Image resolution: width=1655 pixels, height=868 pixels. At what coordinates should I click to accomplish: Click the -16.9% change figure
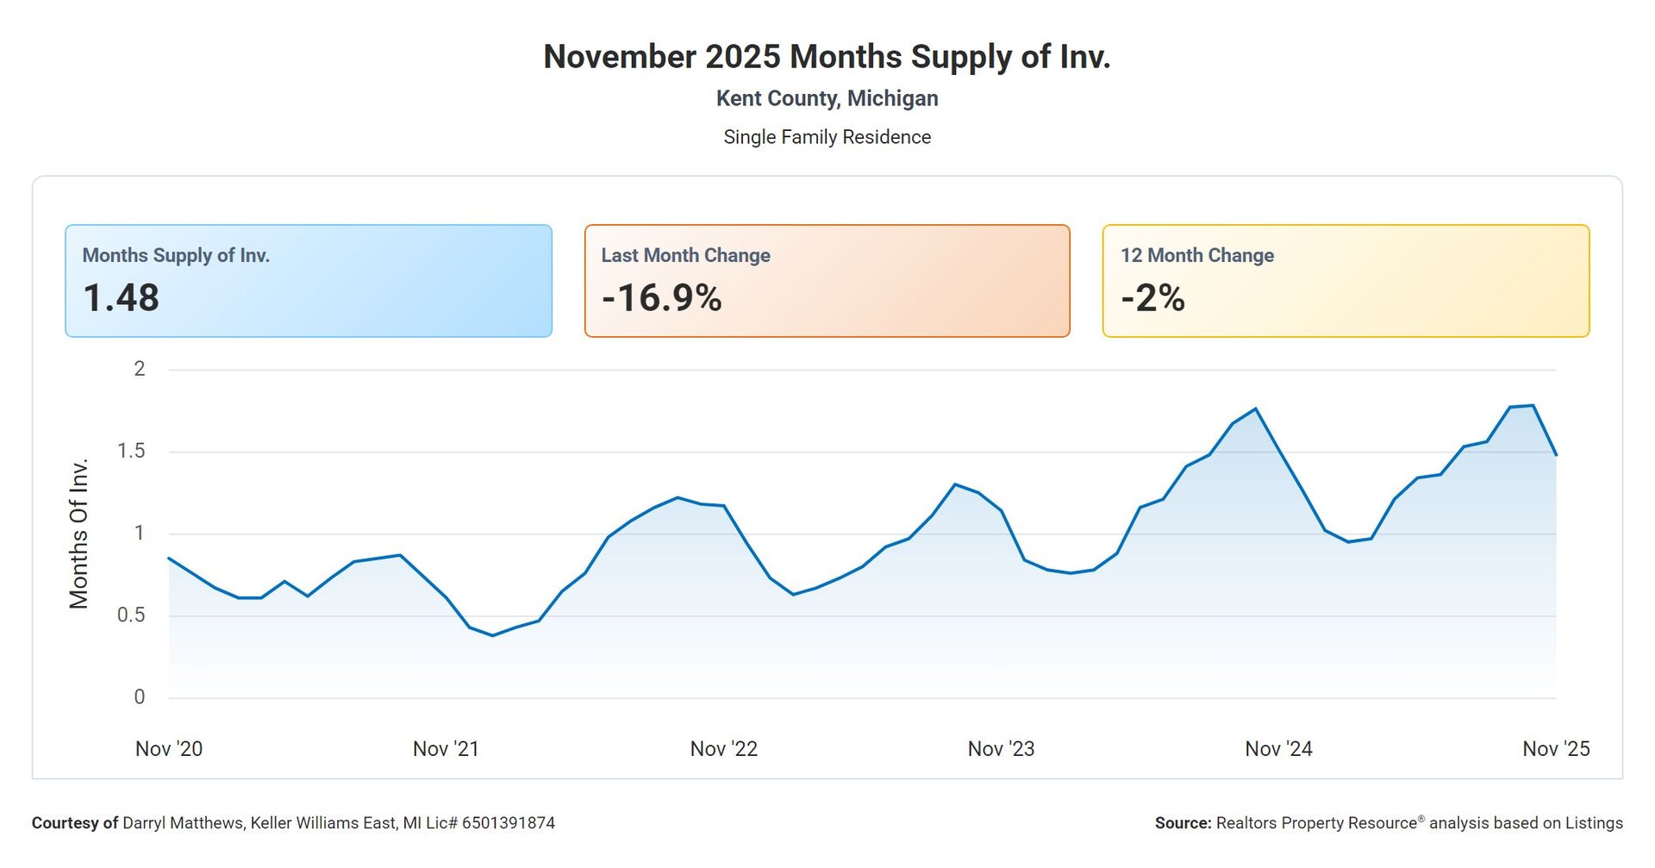point(661,298)
